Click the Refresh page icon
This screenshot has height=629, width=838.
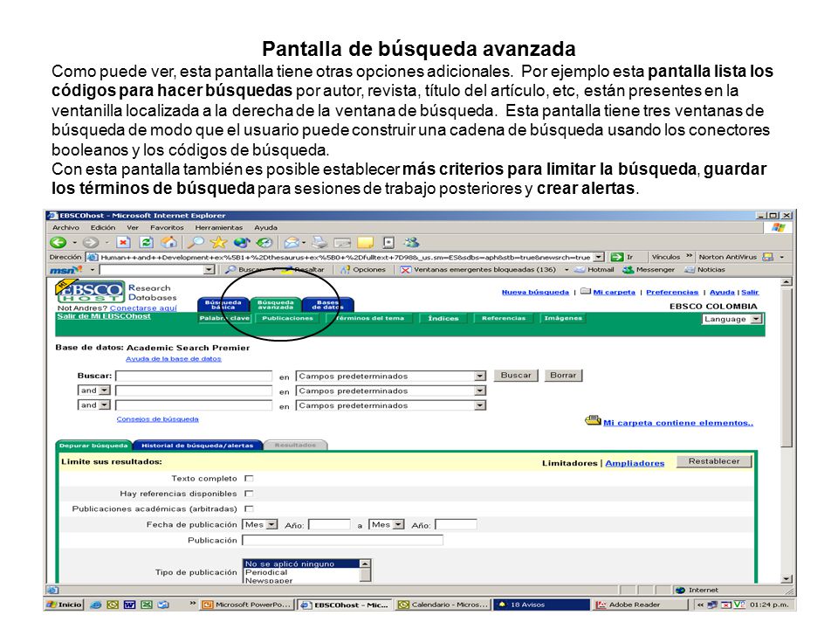[146, 242]
